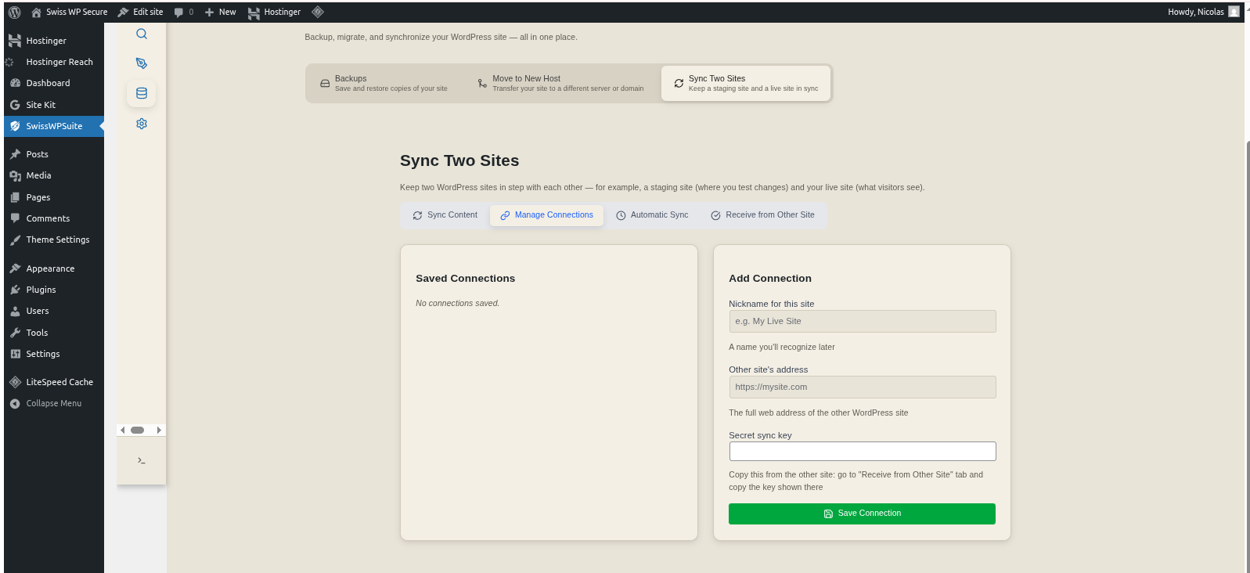The image size is (1250, 573).
Task: Select the database icon in plugin sidebar
Action: (x=142, y=93)
